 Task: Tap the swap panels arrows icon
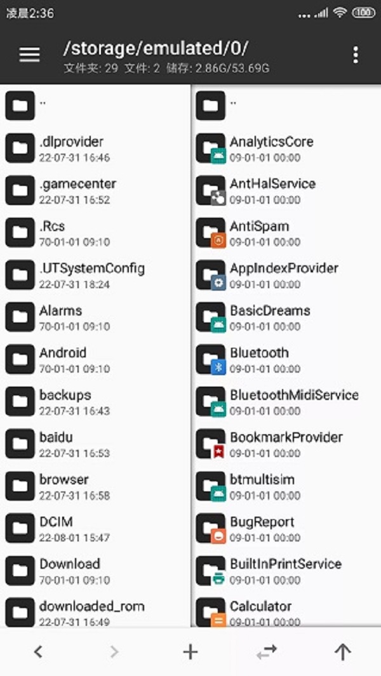pyautogui.click(x=267, y=652)
